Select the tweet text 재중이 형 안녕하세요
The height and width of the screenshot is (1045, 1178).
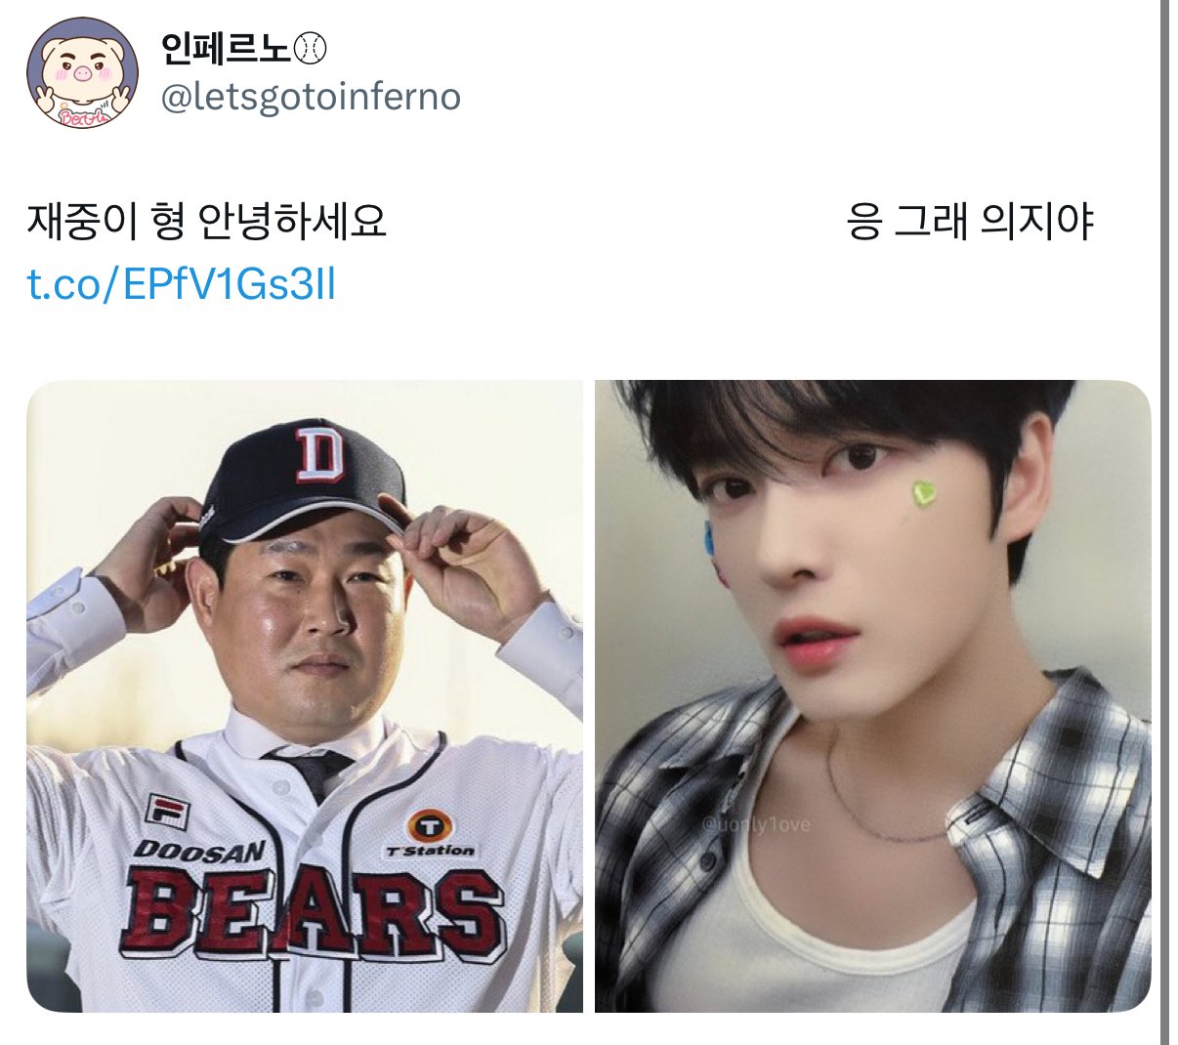click(x=206, y=222)
